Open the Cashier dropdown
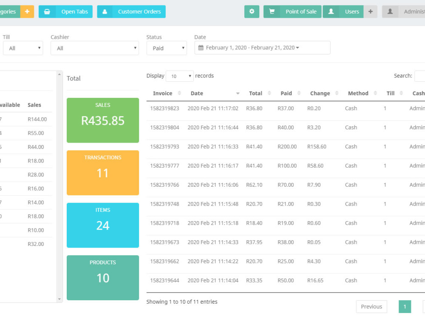This screenshot has width=425, height=319. tap(95, 48)
